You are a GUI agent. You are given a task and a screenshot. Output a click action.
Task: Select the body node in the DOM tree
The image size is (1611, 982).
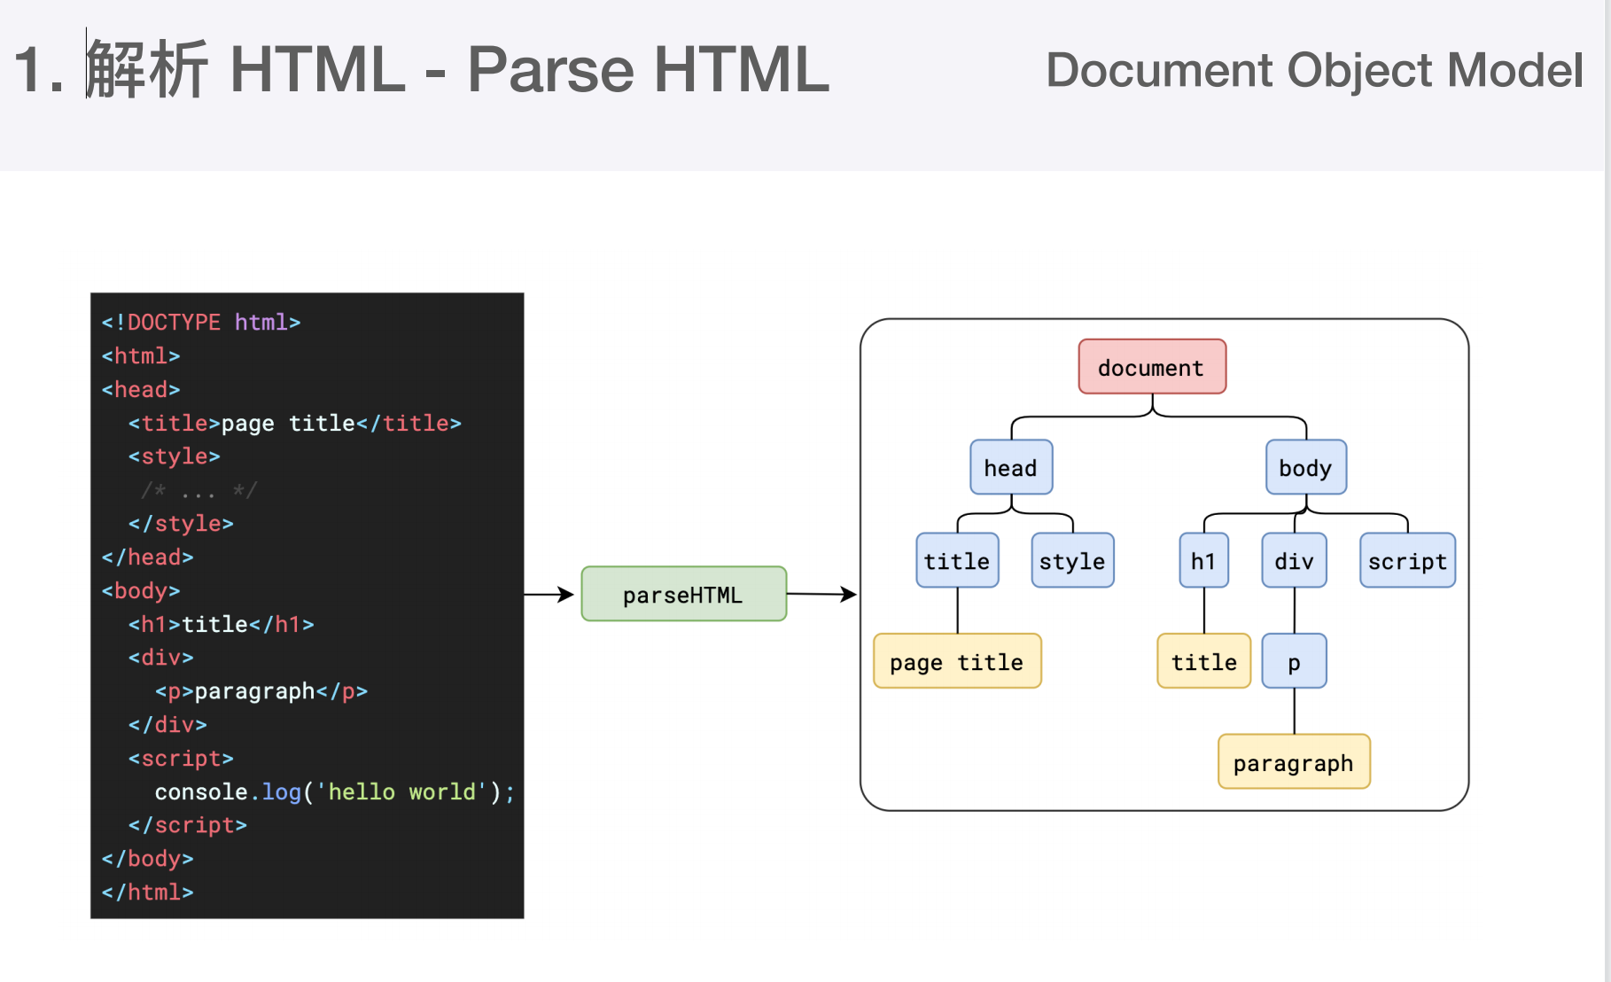1306,467
